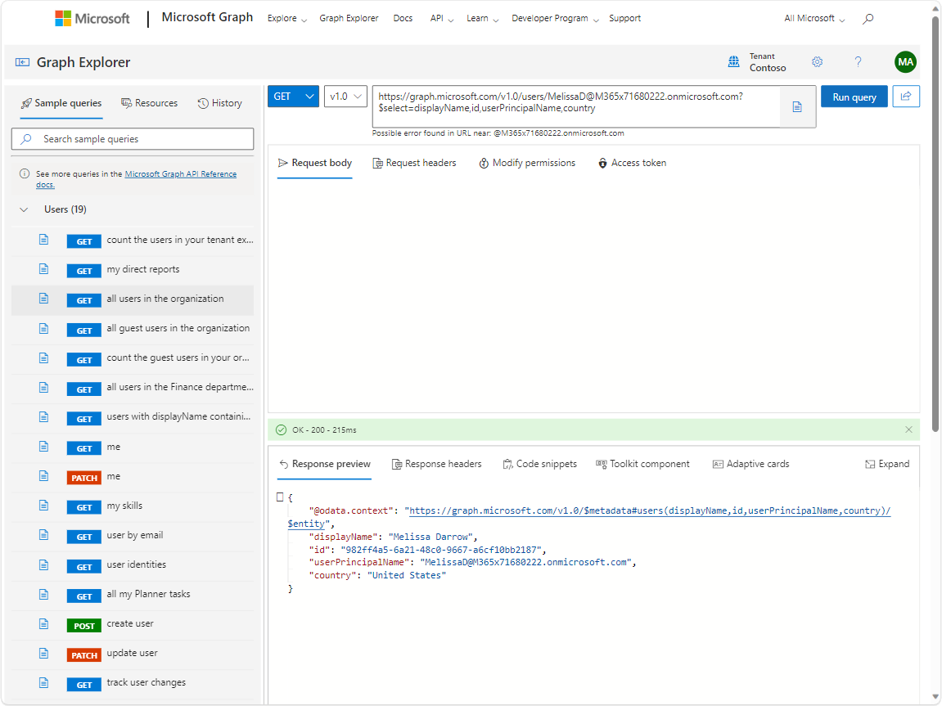Screen dimensions: 942x706
Task: Click doc icon beside 'track user changes'
Action: click(44, 682)
